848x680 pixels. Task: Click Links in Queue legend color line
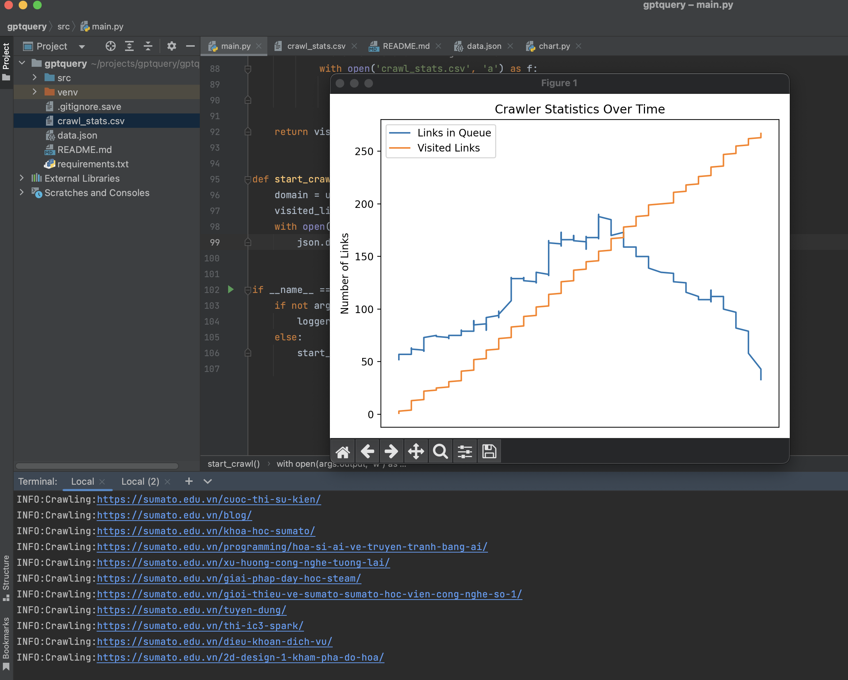click(x=400, y=133)
